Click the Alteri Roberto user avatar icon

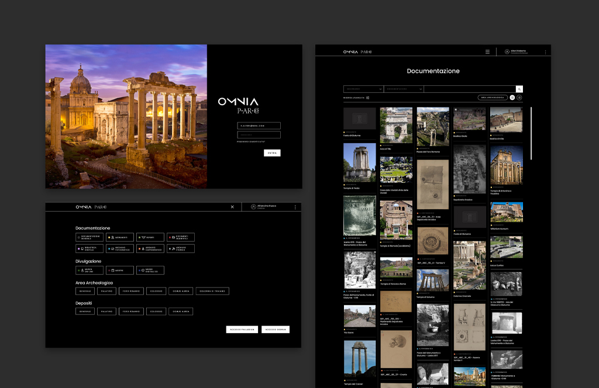(506, 52)
